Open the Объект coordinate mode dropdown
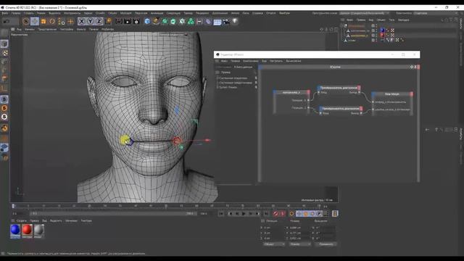 tap(274, 244)
